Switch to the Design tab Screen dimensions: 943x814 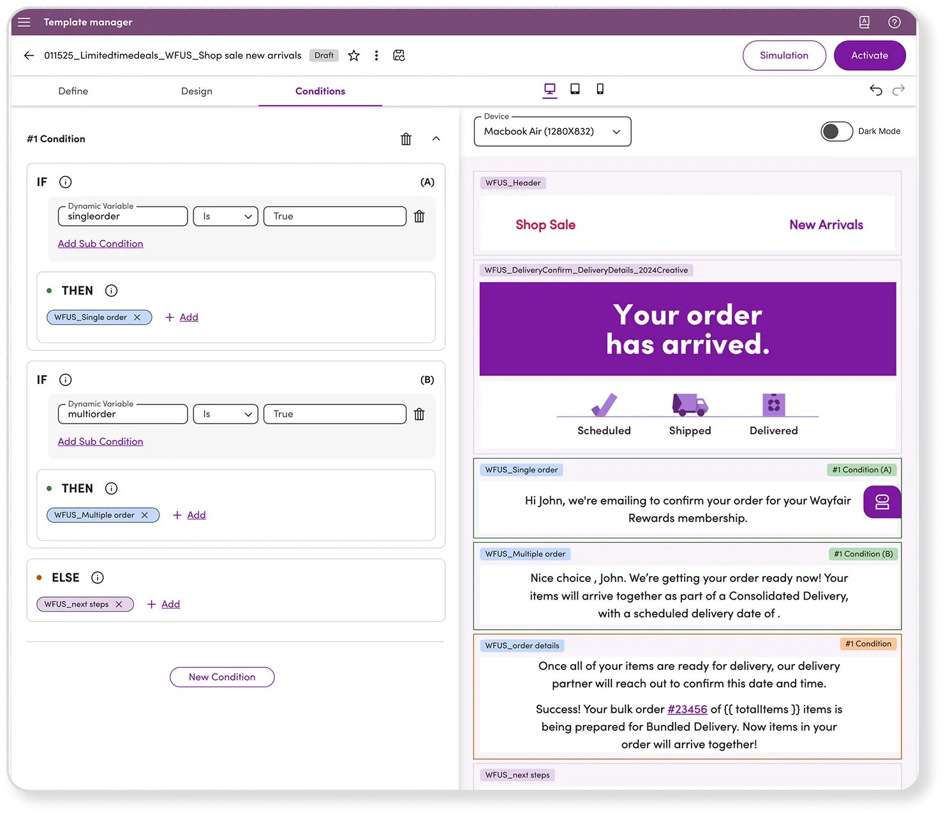(197, 91)
